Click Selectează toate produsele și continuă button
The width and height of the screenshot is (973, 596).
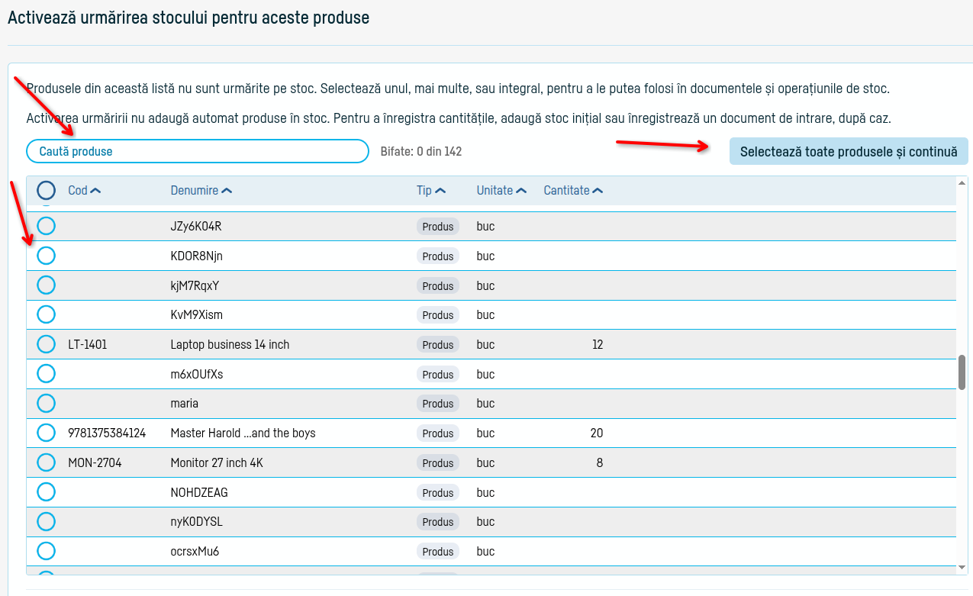pyautogui.click(x=849, y=151)
